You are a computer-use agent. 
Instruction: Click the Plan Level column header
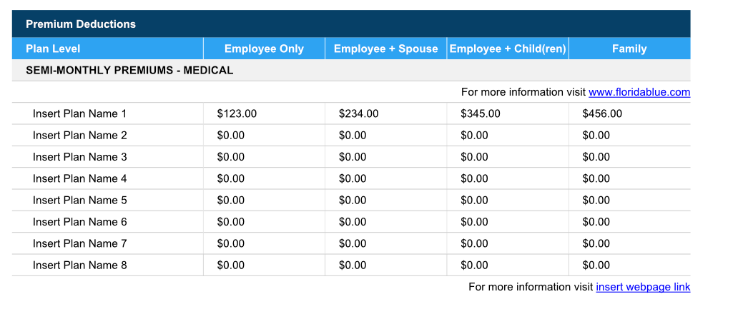coord(53,49)
